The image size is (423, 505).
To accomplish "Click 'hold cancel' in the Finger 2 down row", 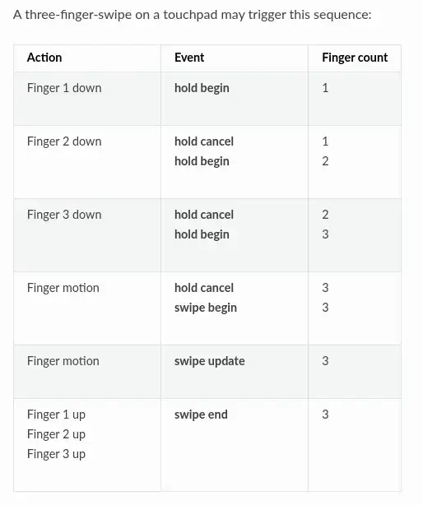I will click(x=204, y=141).
